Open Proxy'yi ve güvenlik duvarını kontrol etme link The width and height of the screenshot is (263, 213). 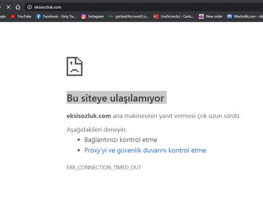coord(145,150)
